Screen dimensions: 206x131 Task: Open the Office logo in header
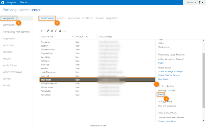[x=3, y=2]
